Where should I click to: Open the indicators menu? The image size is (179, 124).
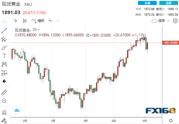pos(38,21)
